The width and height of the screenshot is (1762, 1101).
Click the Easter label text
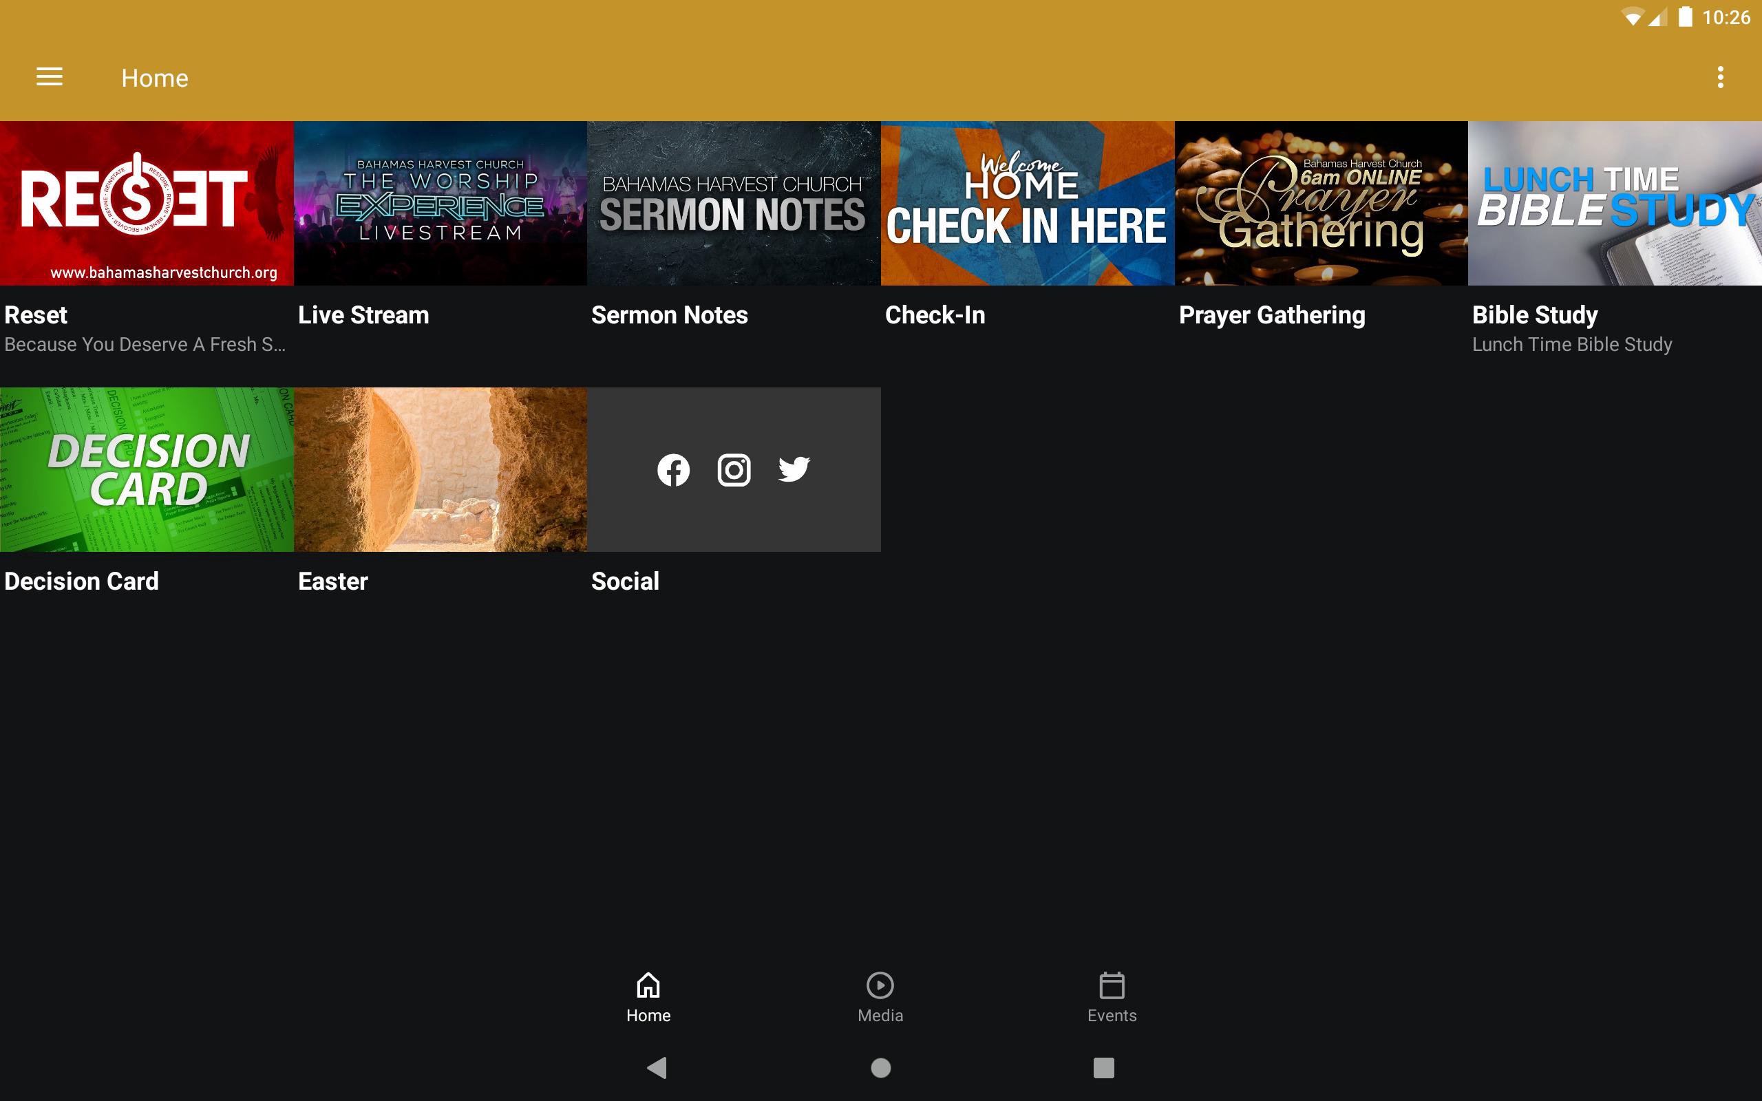(x=332, y=581)
